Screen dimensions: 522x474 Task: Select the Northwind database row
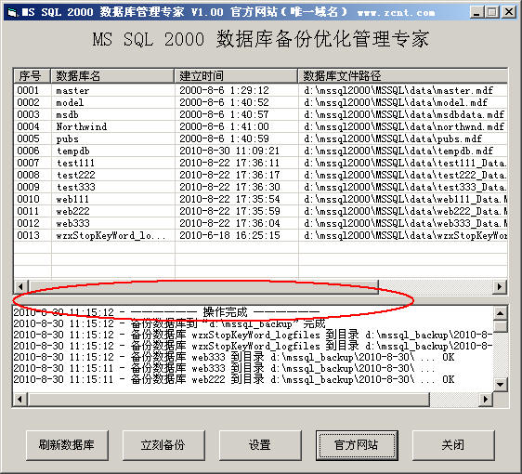pos(261,126)
